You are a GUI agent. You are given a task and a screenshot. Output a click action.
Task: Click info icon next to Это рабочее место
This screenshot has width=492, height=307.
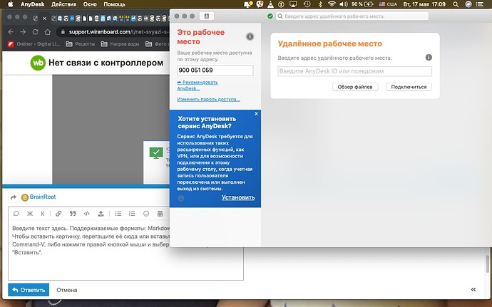[250, 37]
